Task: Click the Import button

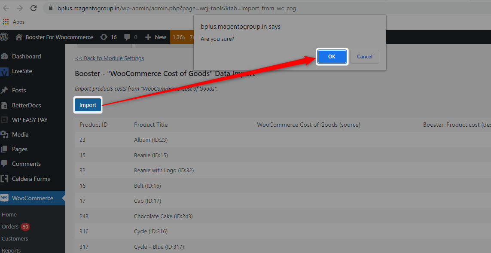Action: [x=88, y=105]
